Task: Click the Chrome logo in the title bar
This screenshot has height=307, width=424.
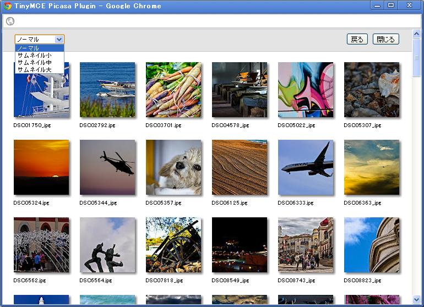Action: (x=7, y=6)
